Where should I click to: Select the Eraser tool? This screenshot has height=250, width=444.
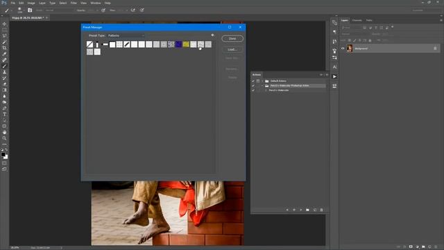[4, 84]
